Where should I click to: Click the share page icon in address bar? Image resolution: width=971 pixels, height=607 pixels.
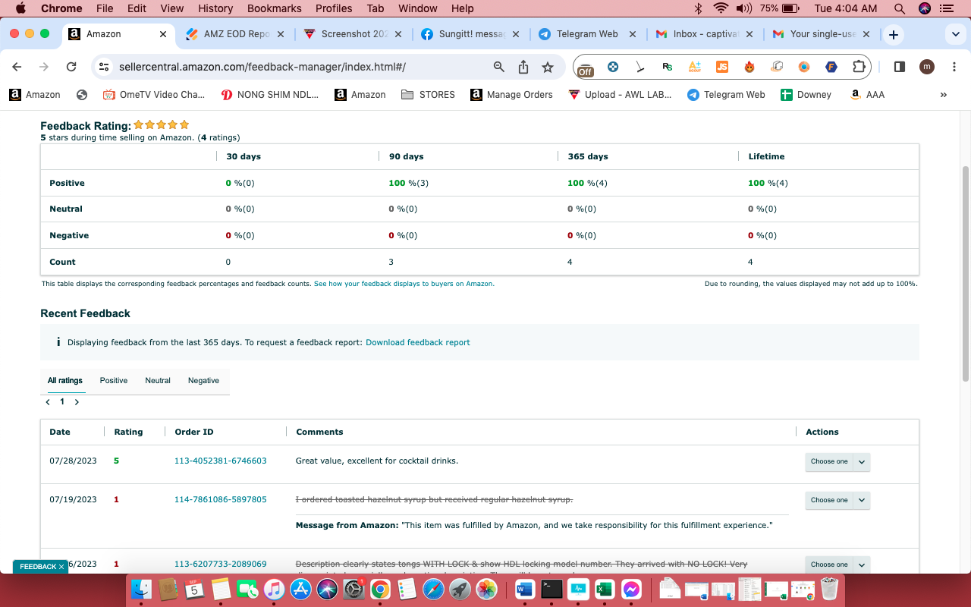[523, 67]
